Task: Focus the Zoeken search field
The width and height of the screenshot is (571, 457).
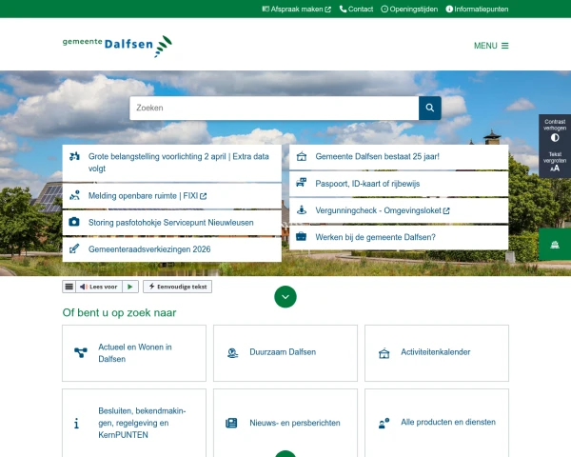Action: pos(274,108)
